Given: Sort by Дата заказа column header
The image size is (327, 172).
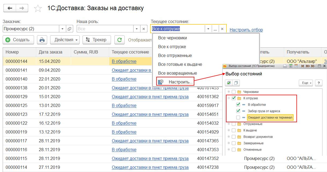Looking at the screenshot, I should point(53,52).
